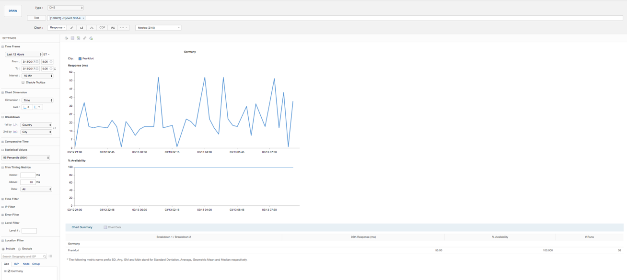Click the Below ms input field

coord(28,175)
